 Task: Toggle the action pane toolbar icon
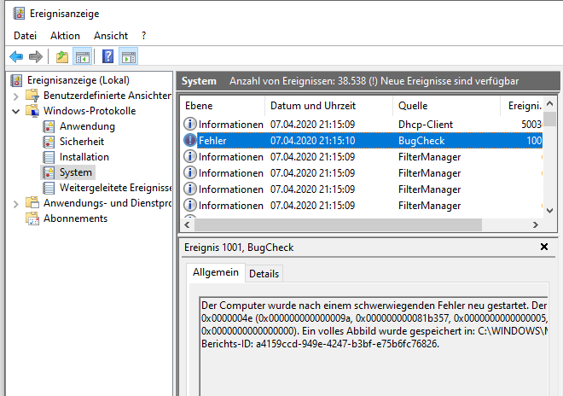(129, 57)
